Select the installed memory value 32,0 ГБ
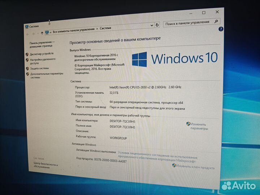Screen dimensions: 260x195 coord(114,93)
